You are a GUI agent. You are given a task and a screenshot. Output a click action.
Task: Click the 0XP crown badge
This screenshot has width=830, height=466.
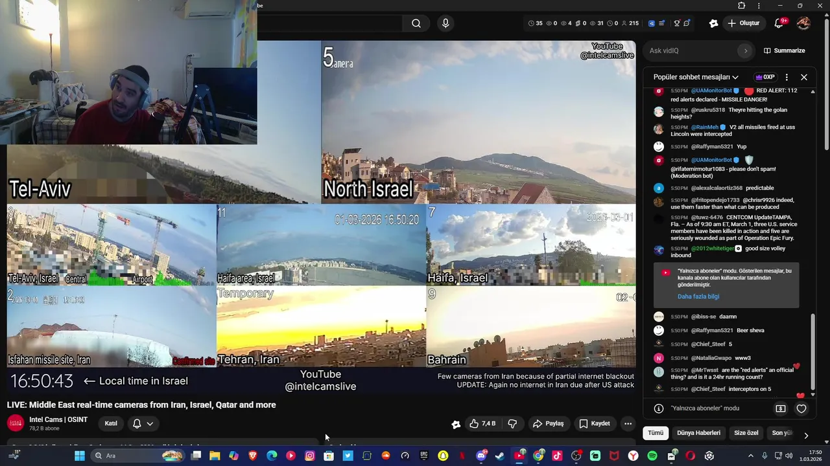pyautogui.click(x=765, y=77)
